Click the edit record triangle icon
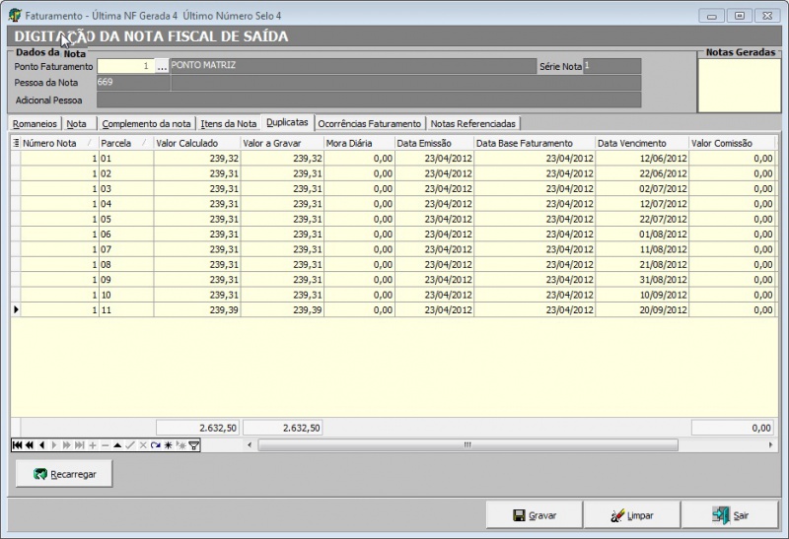 tap(117, 445)
